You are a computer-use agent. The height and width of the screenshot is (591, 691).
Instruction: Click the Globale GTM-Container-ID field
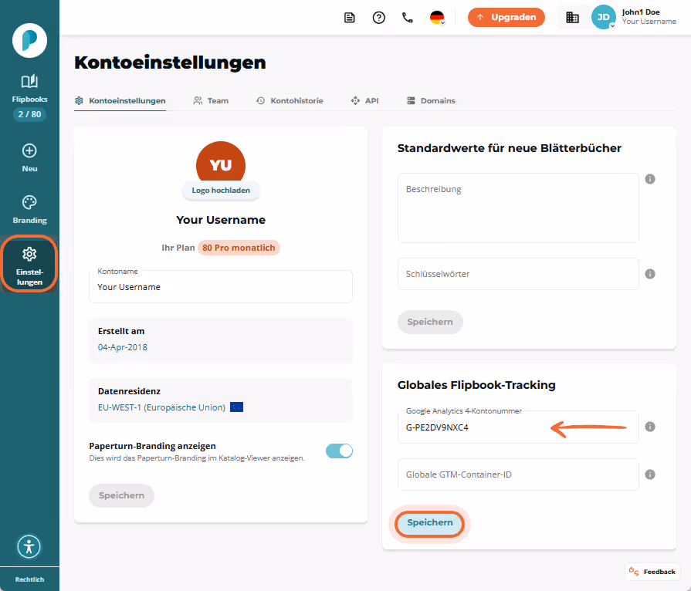coord(518,474)
